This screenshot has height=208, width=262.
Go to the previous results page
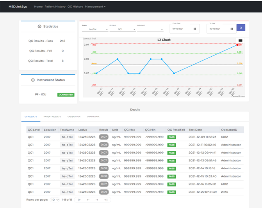[x=88, y=199]
